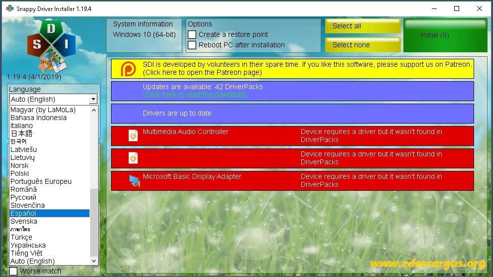Click Updates are available: 42 DriverPacks text
The width and height of the screenshot is (493, 277).
(203, 87)
